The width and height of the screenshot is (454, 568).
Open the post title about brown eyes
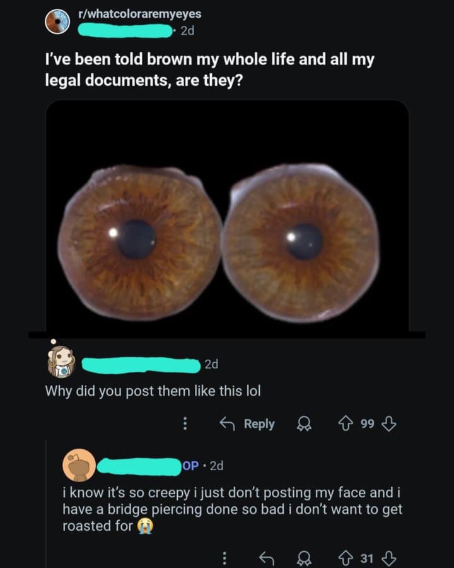209,69
